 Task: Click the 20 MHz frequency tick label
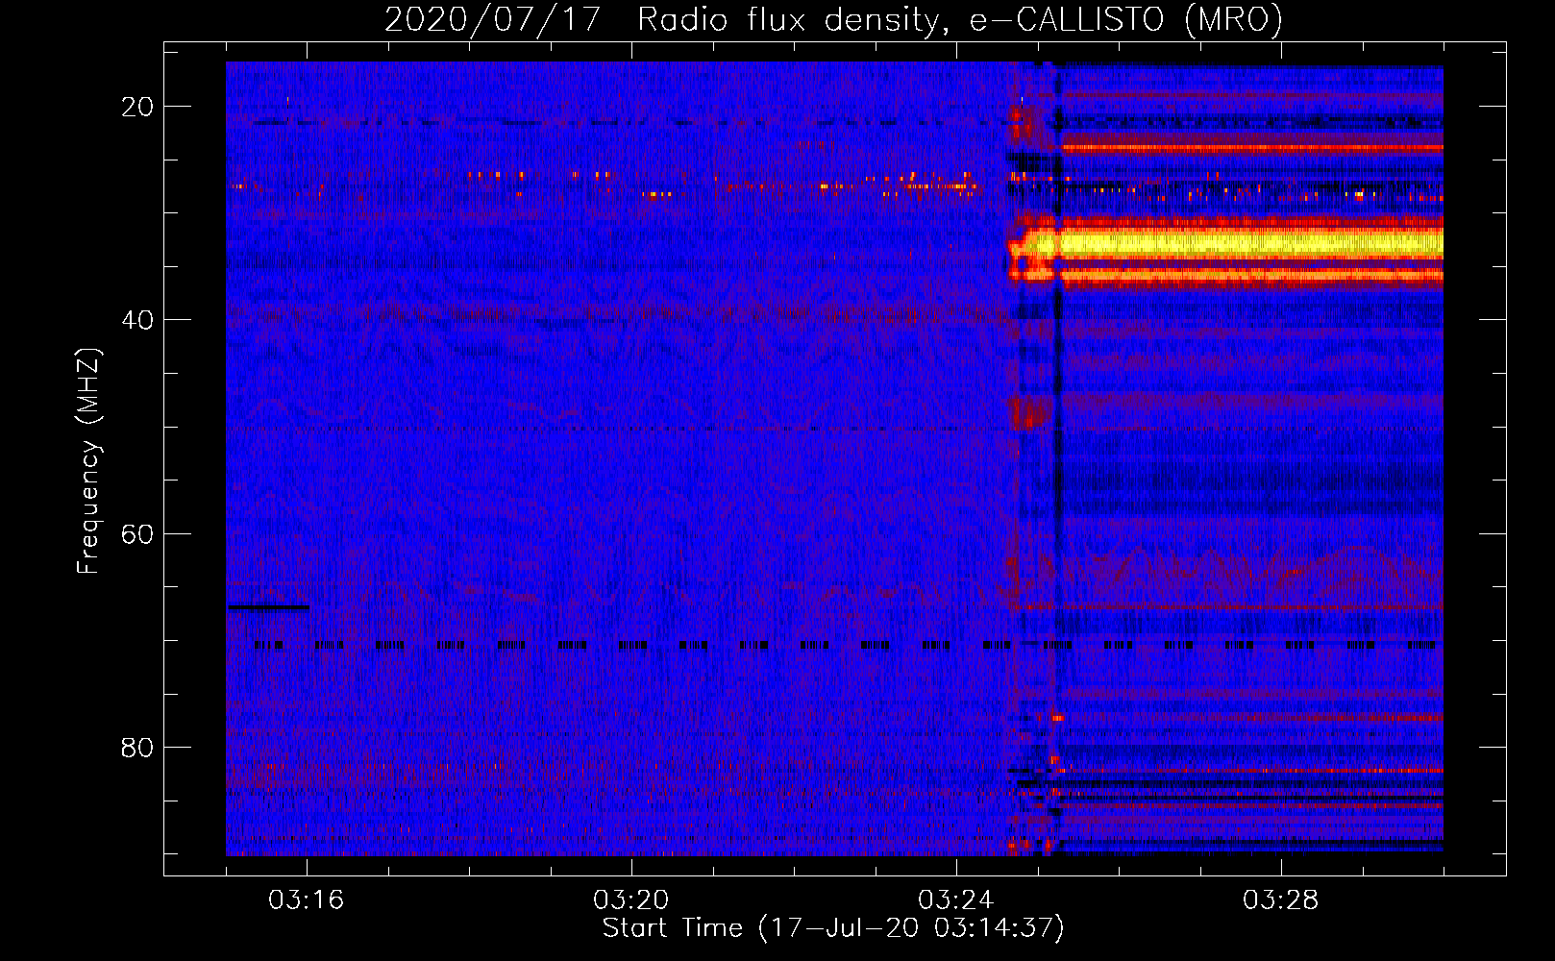pos(138,107)
